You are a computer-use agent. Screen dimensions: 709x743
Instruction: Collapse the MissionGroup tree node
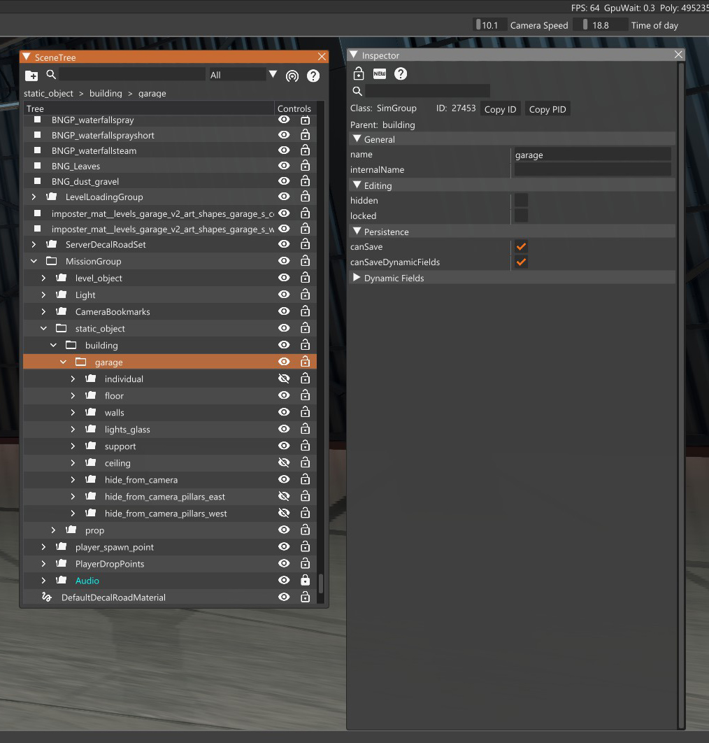[34, 261]
